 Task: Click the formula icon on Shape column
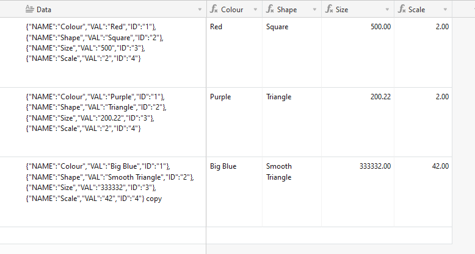(x=270, y=9)
